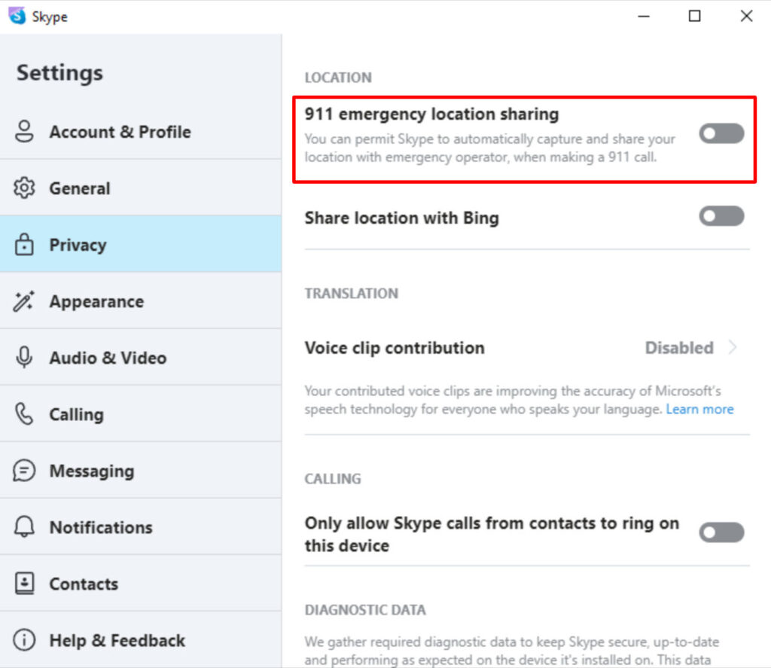Click the Appearance magic wand icon

(x=25, y=301)
